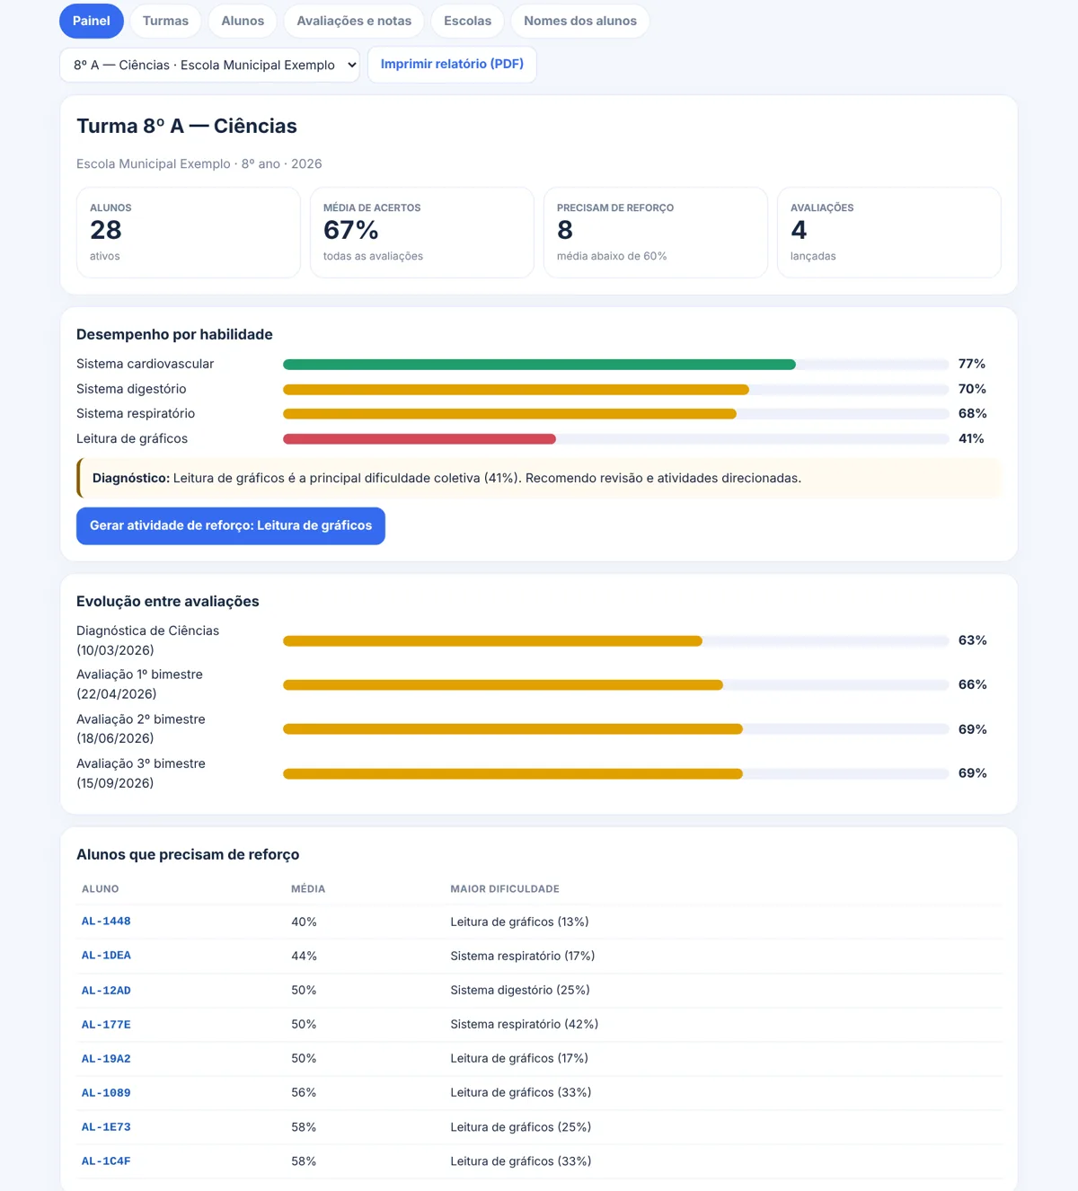Click Imprimir relatório (PDF) button
Image resolution: width=1078 pixels, height=1191 pixels.
(452, 65)
